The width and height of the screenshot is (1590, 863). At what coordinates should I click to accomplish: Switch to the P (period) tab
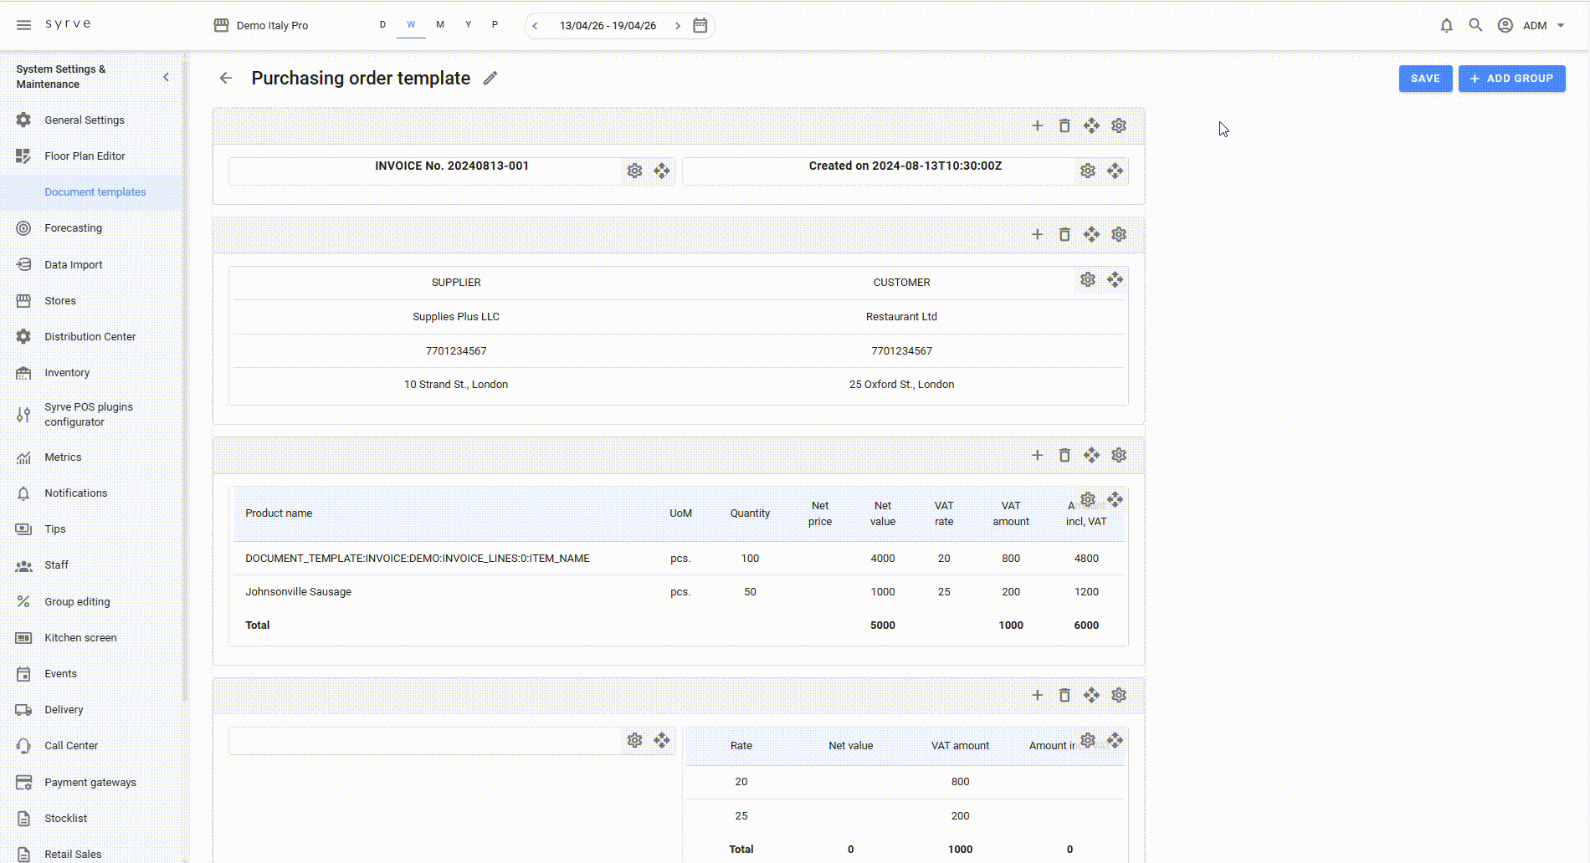pos(495,25)
